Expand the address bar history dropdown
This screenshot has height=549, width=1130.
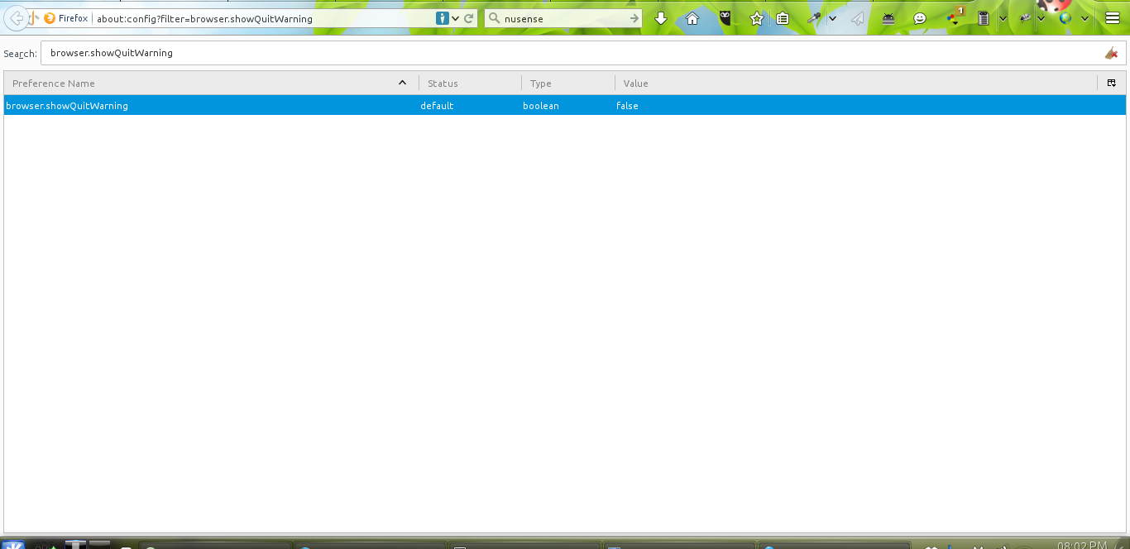click(456, 18)
